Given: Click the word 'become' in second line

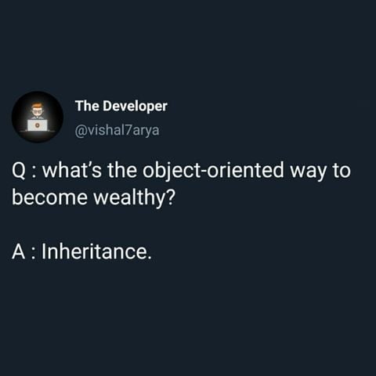Looking at the screenshot, I should (49, 197).
